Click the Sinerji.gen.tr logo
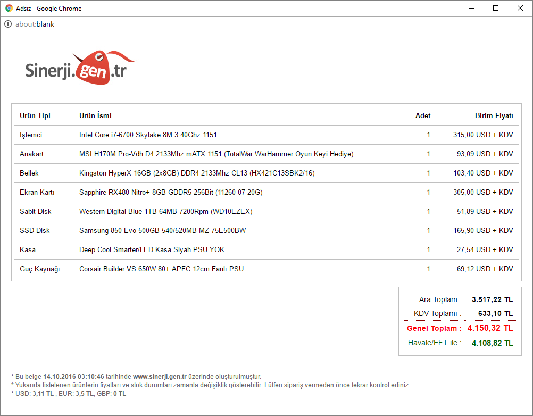This screenshot has width=533, height=416. click(x=80, y=68)
